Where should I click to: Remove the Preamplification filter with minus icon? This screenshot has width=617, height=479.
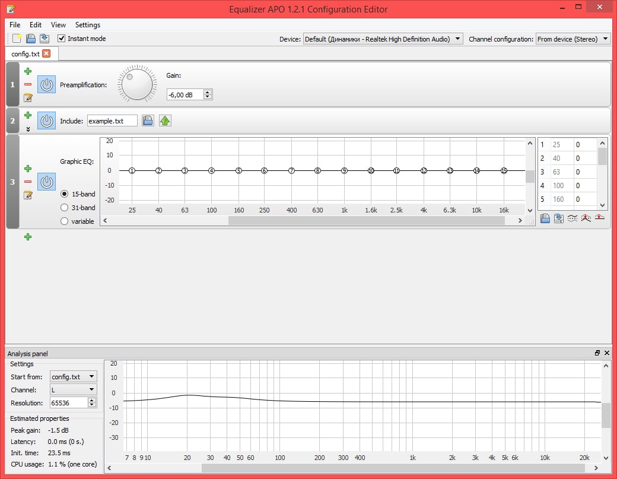(28, 84)
